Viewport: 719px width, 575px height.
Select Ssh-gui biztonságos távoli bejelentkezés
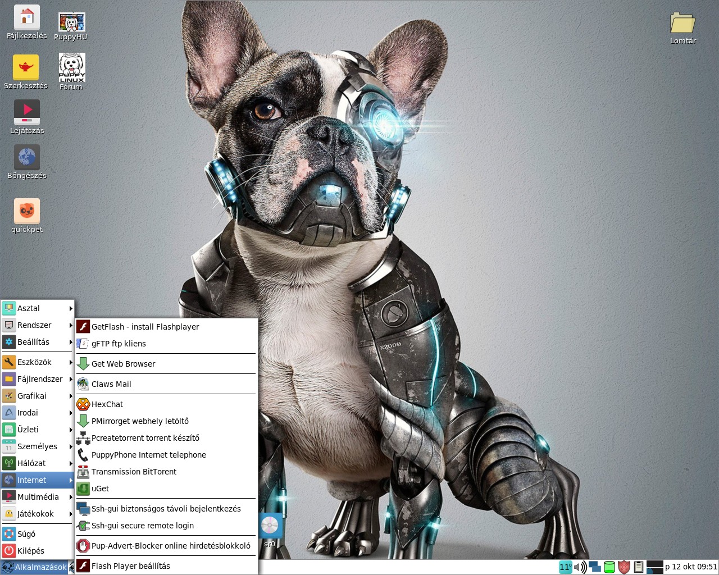click(x=167, y=509)
